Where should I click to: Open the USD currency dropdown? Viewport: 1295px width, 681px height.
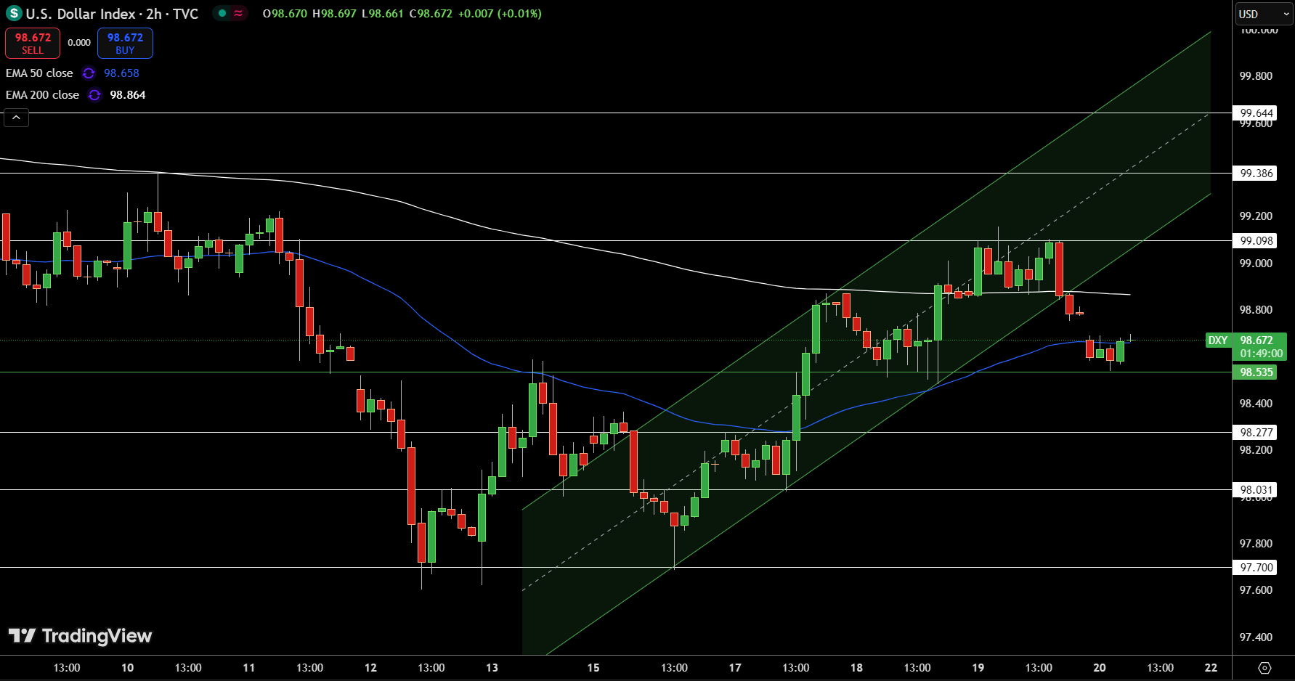click(x=1264, y=14)
